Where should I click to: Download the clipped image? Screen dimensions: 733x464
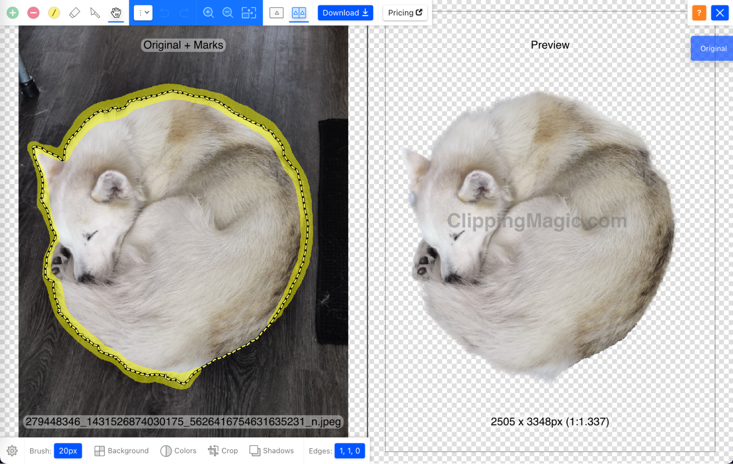(345, 12)
